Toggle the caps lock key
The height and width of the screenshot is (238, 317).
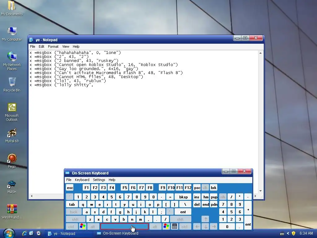click(x=74, y=212)
